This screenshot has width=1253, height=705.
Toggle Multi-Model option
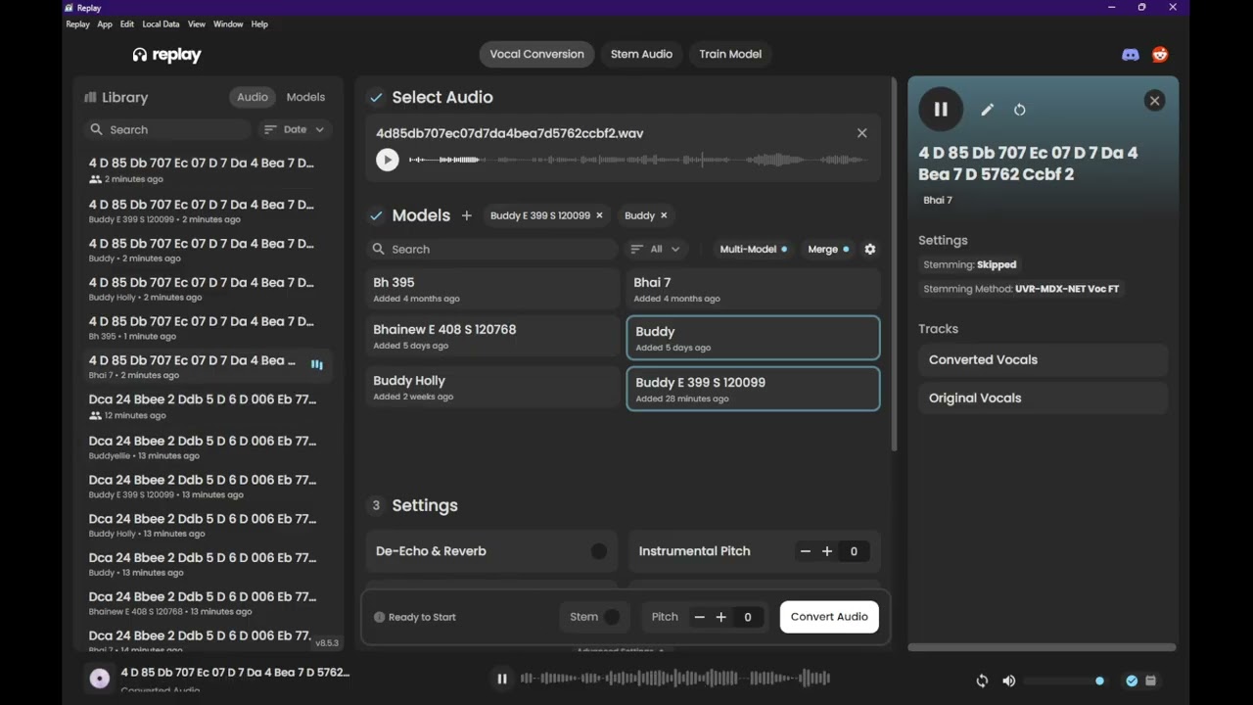point(754,250)
